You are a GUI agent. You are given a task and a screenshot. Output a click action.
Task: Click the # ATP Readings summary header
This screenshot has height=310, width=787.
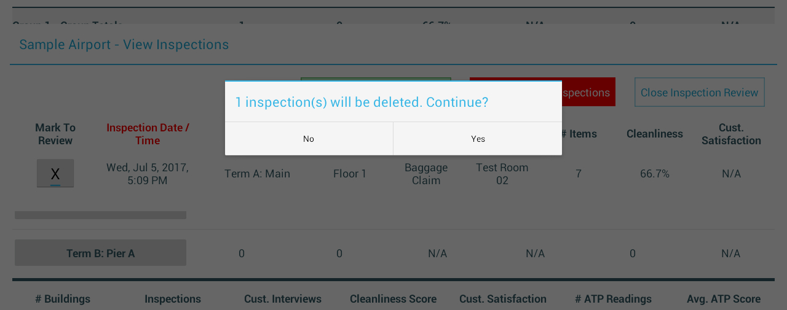pyautogui.click(x=613, y=299)
